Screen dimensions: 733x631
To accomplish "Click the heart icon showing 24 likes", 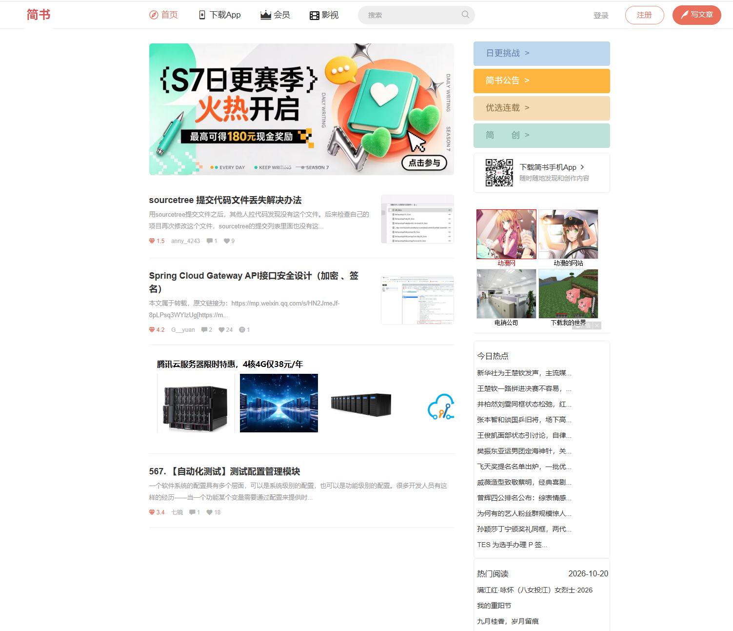I will pos(222,329).
